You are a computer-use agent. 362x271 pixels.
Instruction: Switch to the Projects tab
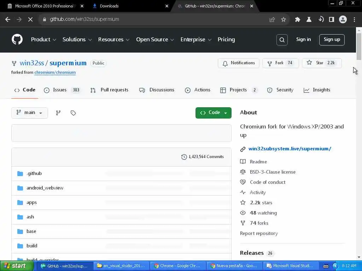coord(239,90)
